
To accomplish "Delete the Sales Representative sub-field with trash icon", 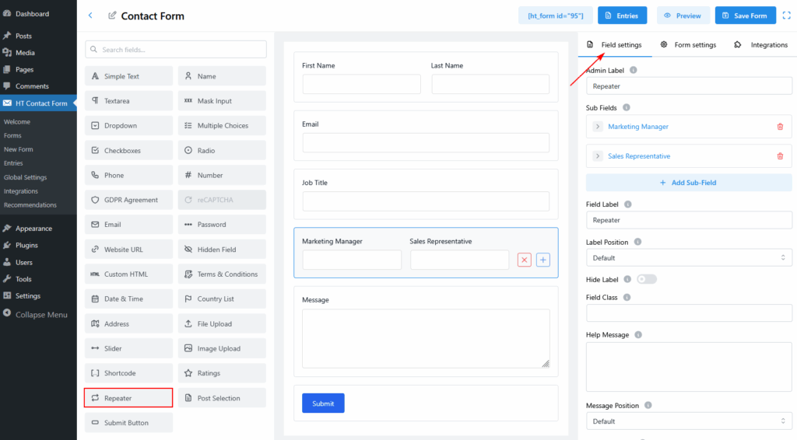I will (x=780, y=156).
